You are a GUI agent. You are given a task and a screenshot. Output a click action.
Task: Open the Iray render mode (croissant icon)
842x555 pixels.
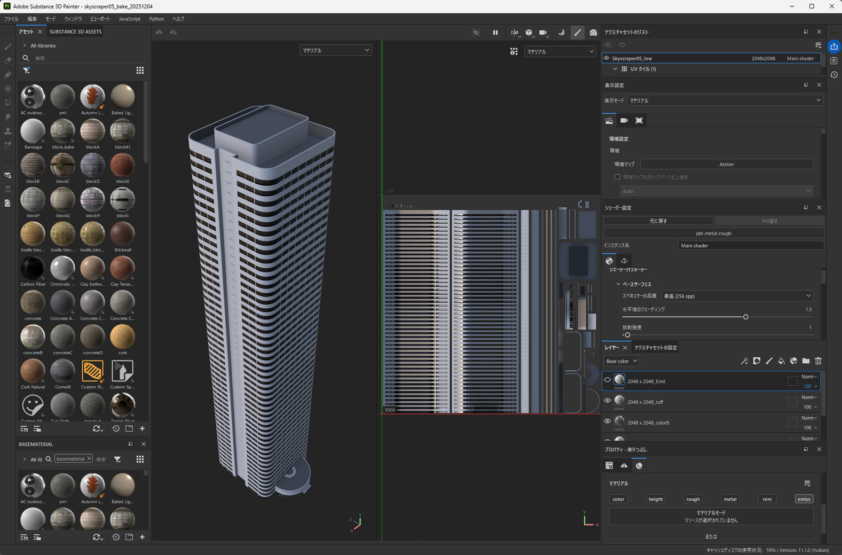[562, 33]
